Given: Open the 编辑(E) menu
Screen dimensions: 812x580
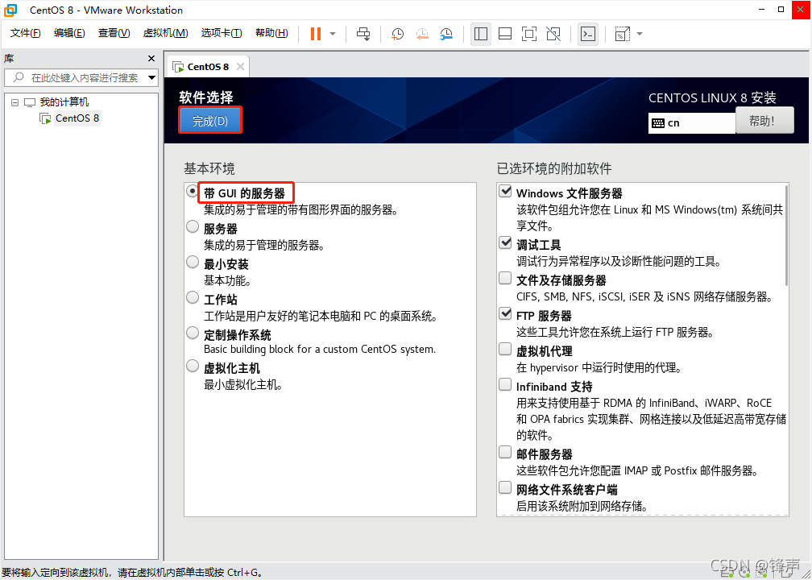Looking at the screenshot, I should tap(69, 33).
